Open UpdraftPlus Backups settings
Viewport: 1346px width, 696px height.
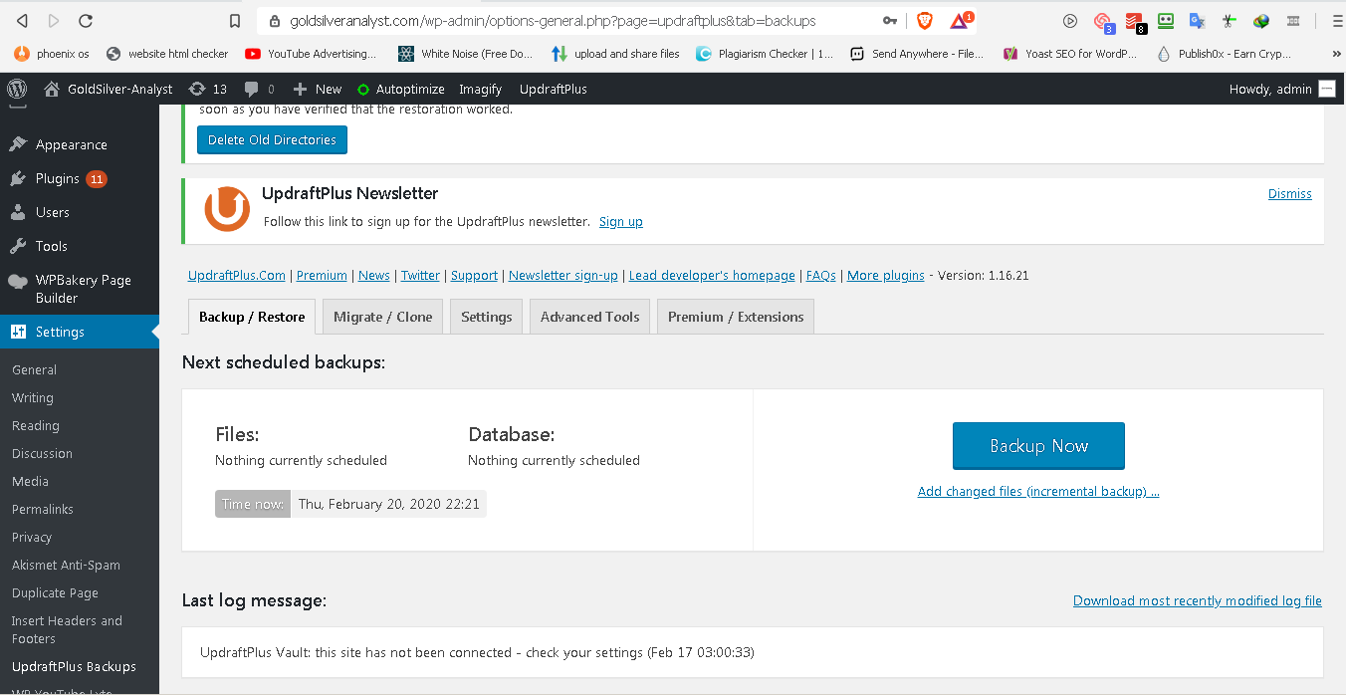[x=74, y=666]
